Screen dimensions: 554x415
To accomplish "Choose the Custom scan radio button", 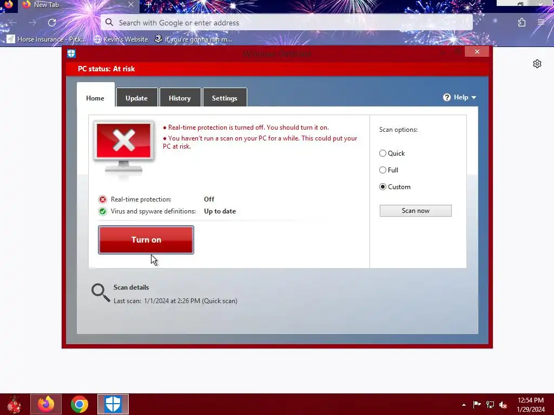I will tap(382, 186).
